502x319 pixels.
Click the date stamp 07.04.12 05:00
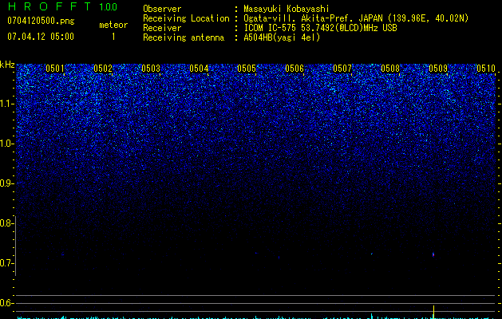click(41, 37)
